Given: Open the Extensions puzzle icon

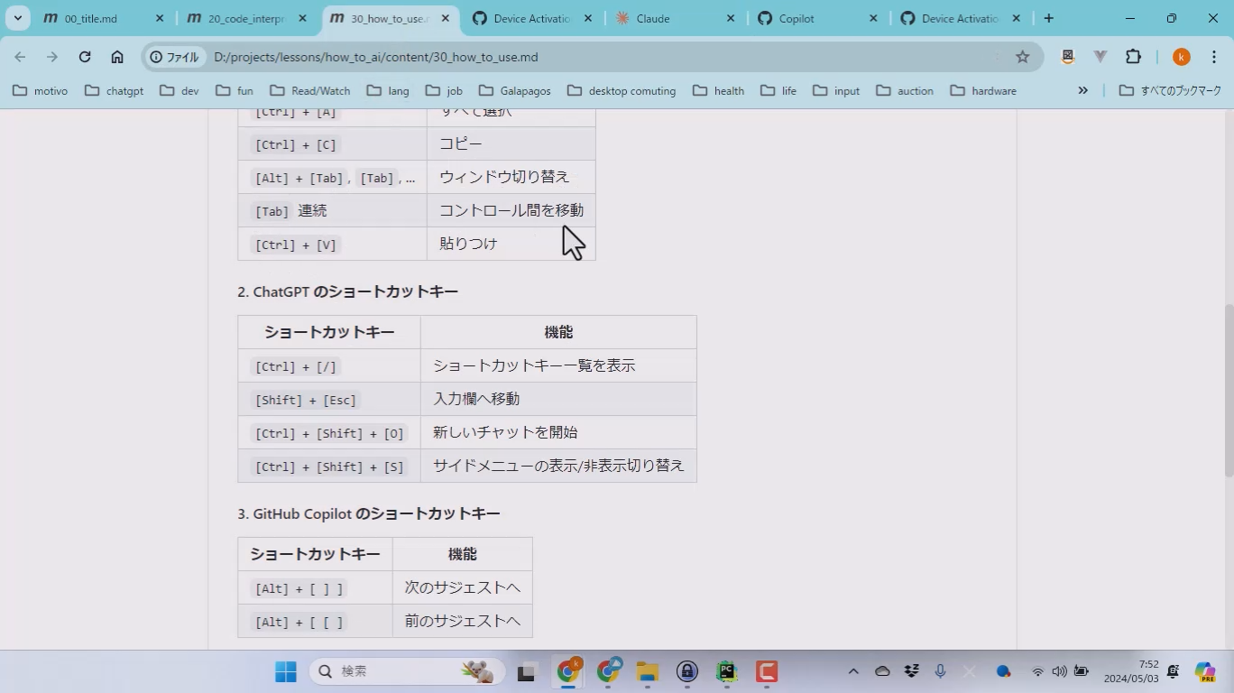Looking at the screenshot, I should click(x=1133, y=57).
